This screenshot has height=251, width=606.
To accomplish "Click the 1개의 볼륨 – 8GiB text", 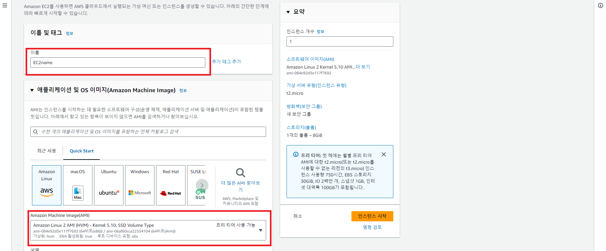I will 304,135.
